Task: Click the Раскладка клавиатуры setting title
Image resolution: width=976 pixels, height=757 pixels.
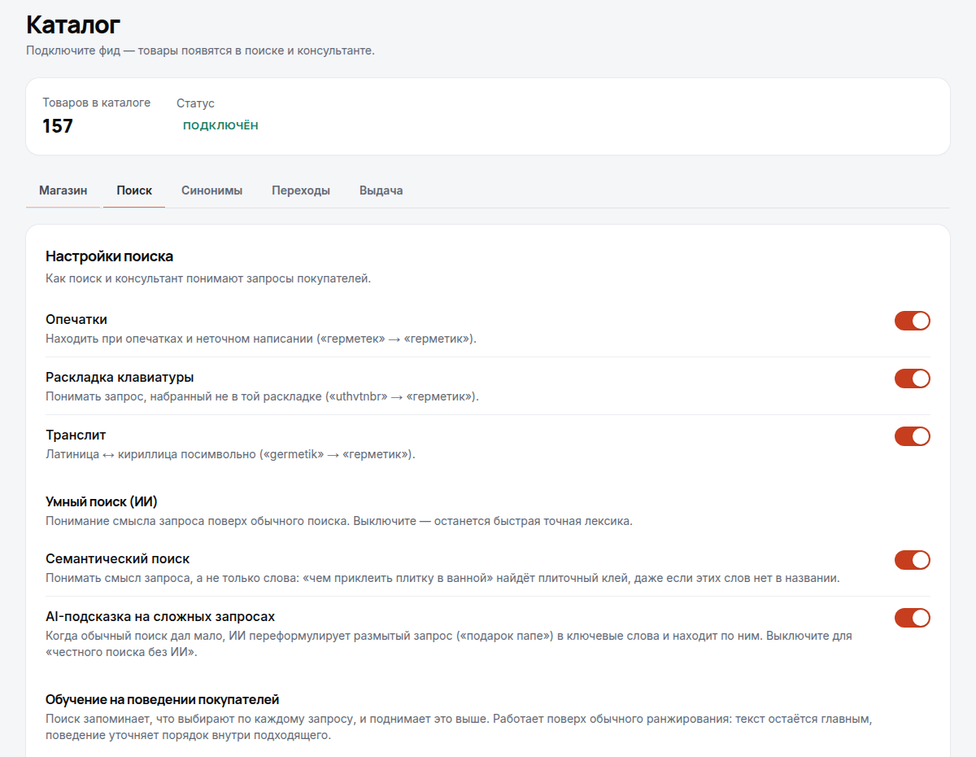Action: (120, 377)
